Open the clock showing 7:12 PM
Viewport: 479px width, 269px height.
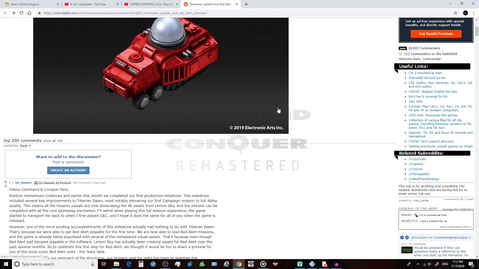coord(458,264)
